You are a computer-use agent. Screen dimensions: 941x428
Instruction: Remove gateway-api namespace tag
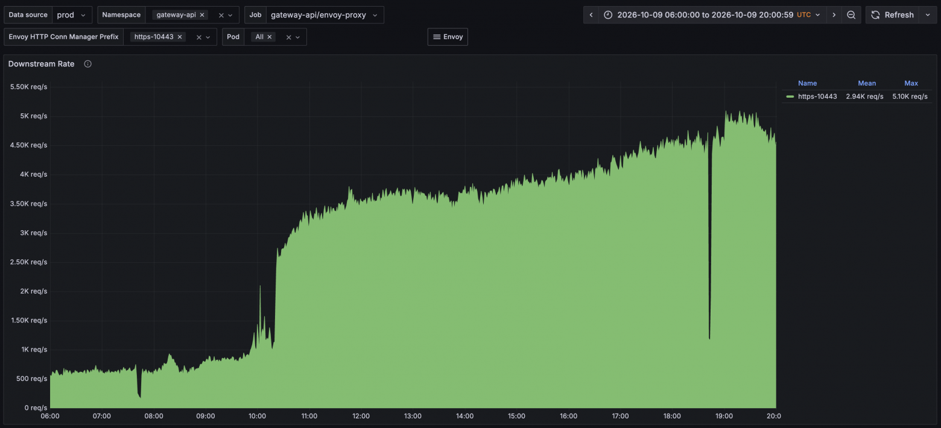[202, 15]
